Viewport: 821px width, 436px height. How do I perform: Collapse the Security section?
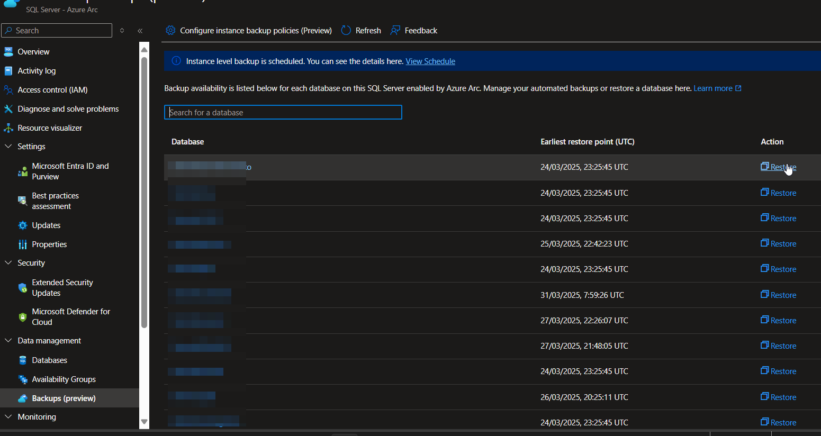(8, 263)
